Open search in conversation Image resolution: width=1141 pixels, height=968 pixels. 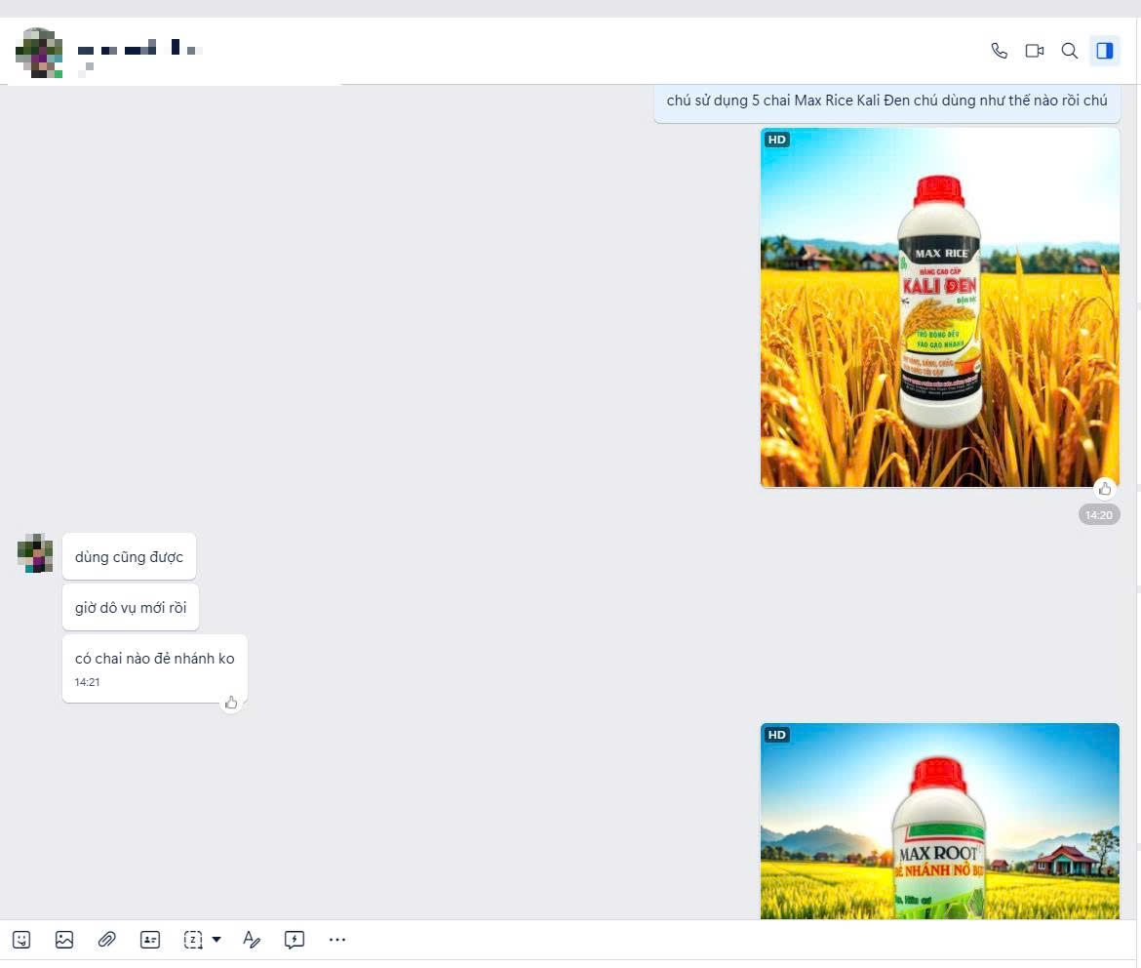(x=1069, y=51)
